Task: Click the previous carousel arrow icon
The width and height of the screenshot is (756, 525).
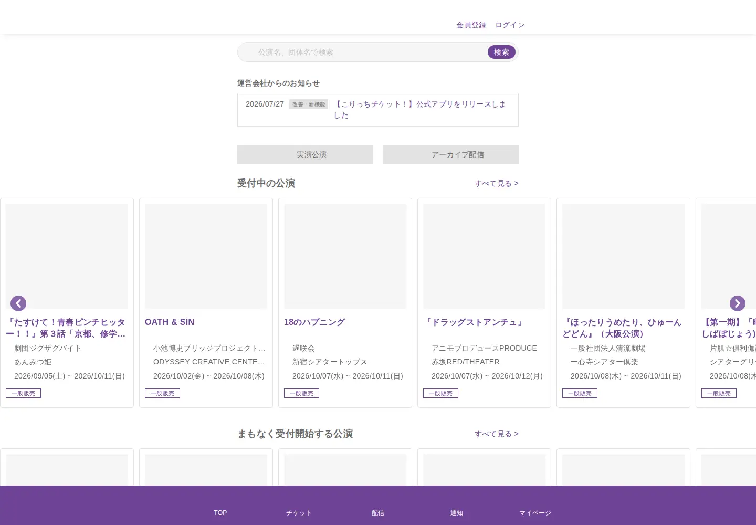Action: pos(18,303)
